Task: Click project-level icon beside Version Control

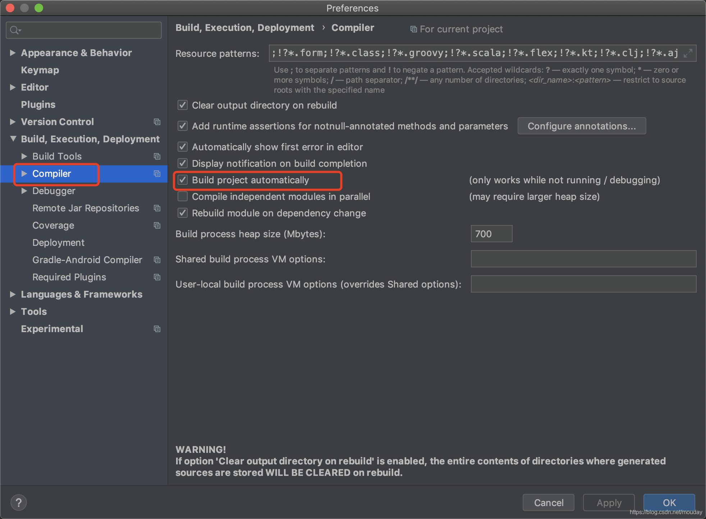Action: [x=157, y=122]
